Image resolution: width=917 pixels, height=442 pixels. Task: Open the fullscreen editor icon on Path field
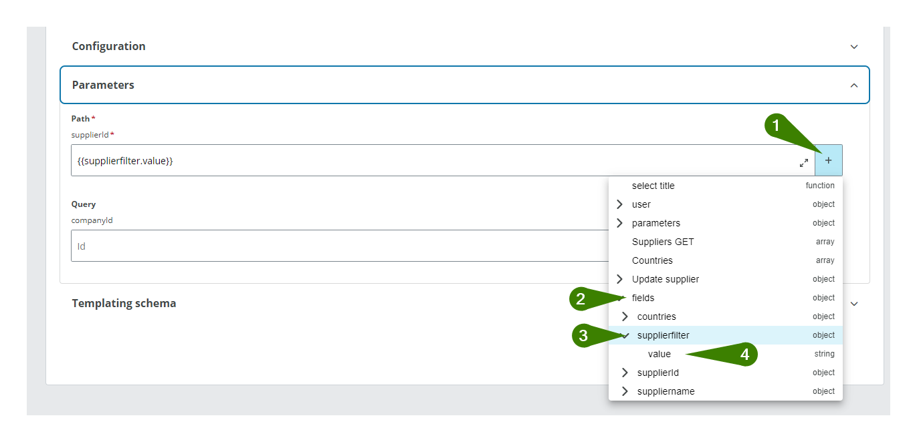[x=804, y=162]
